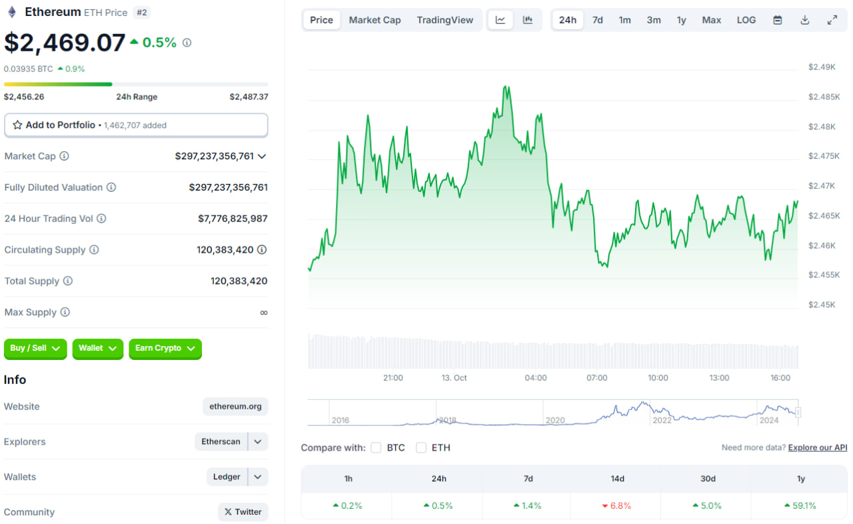Select 7d time range
853x524 pixels.
pos(598,20)
